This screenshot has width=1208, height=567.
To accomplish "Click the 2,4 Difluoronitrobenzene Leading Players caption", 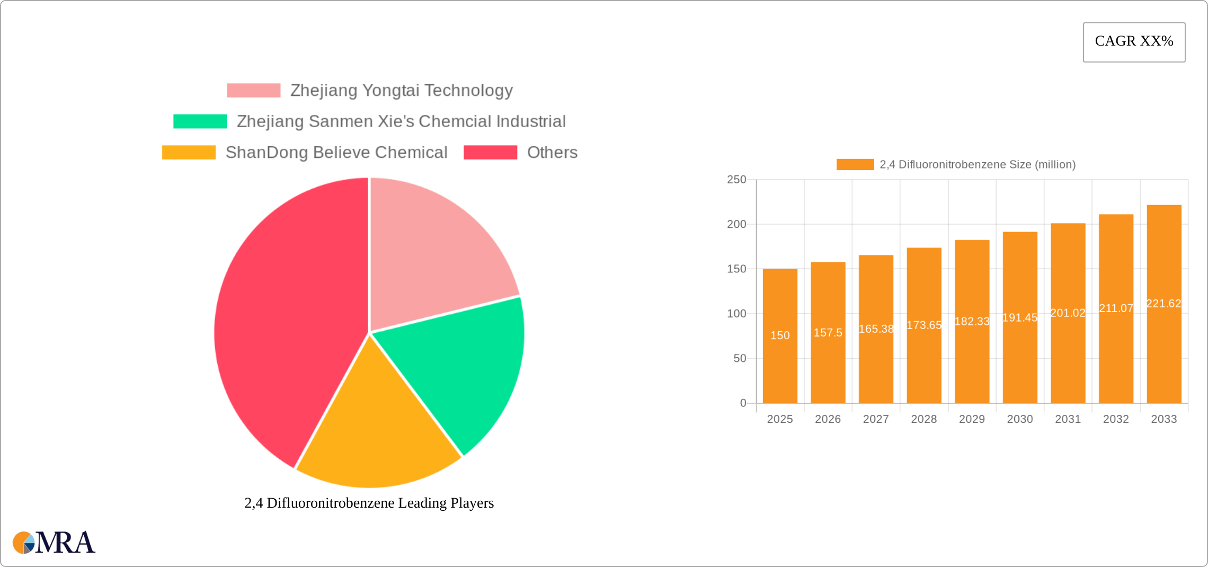I will pos(369,503).
